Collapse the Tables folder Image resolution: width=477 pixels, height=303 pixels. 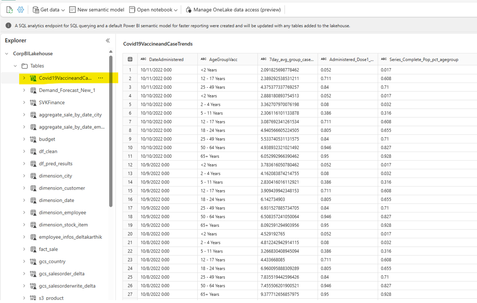click(x=15, y=66)
